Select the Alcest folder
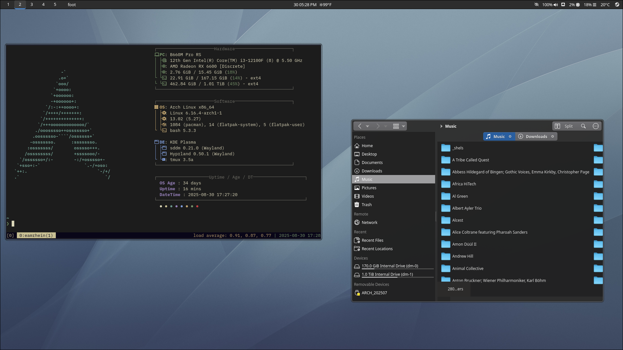 [x=452, y=220]
